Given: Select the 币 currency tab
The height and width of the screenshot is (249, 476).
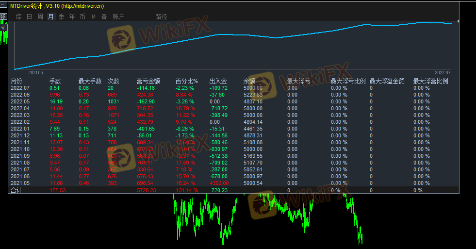Looking at the screenshot, I should pyautogui.click(x=82, y=17).
